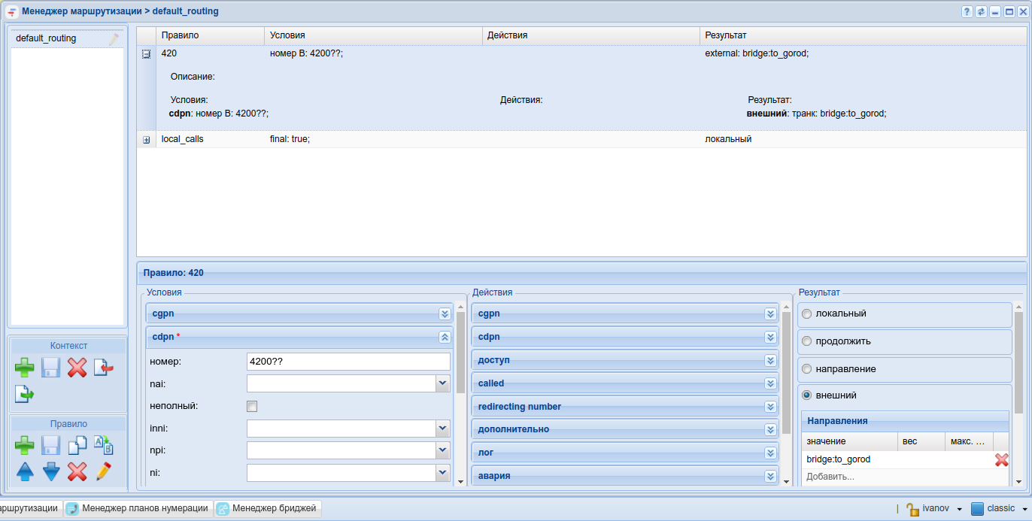
Task: Delete the selected context
Action: (x=77, y=368)
